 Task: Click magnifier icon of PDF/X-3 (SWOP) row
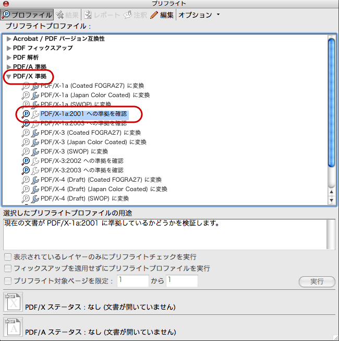[26, 151]
